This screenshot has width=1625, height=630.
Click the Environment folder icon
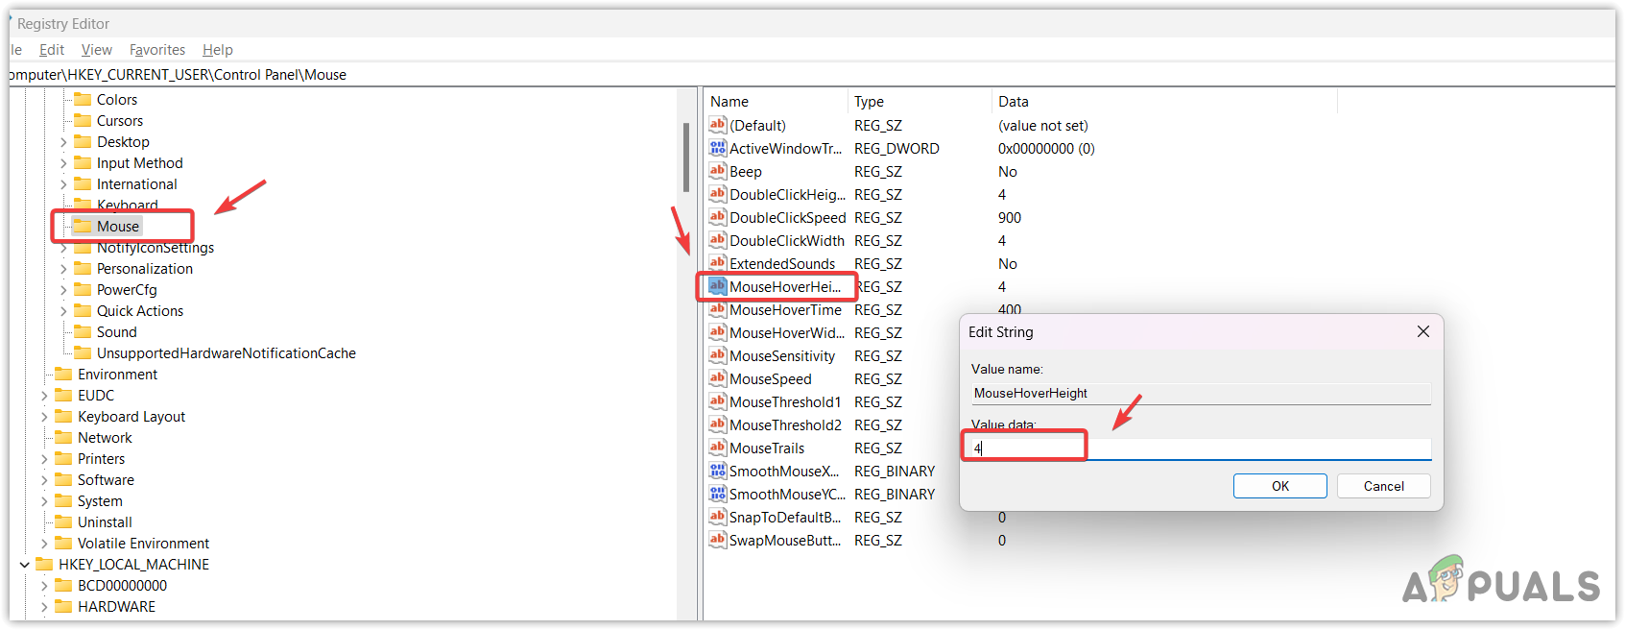(63, 374)
